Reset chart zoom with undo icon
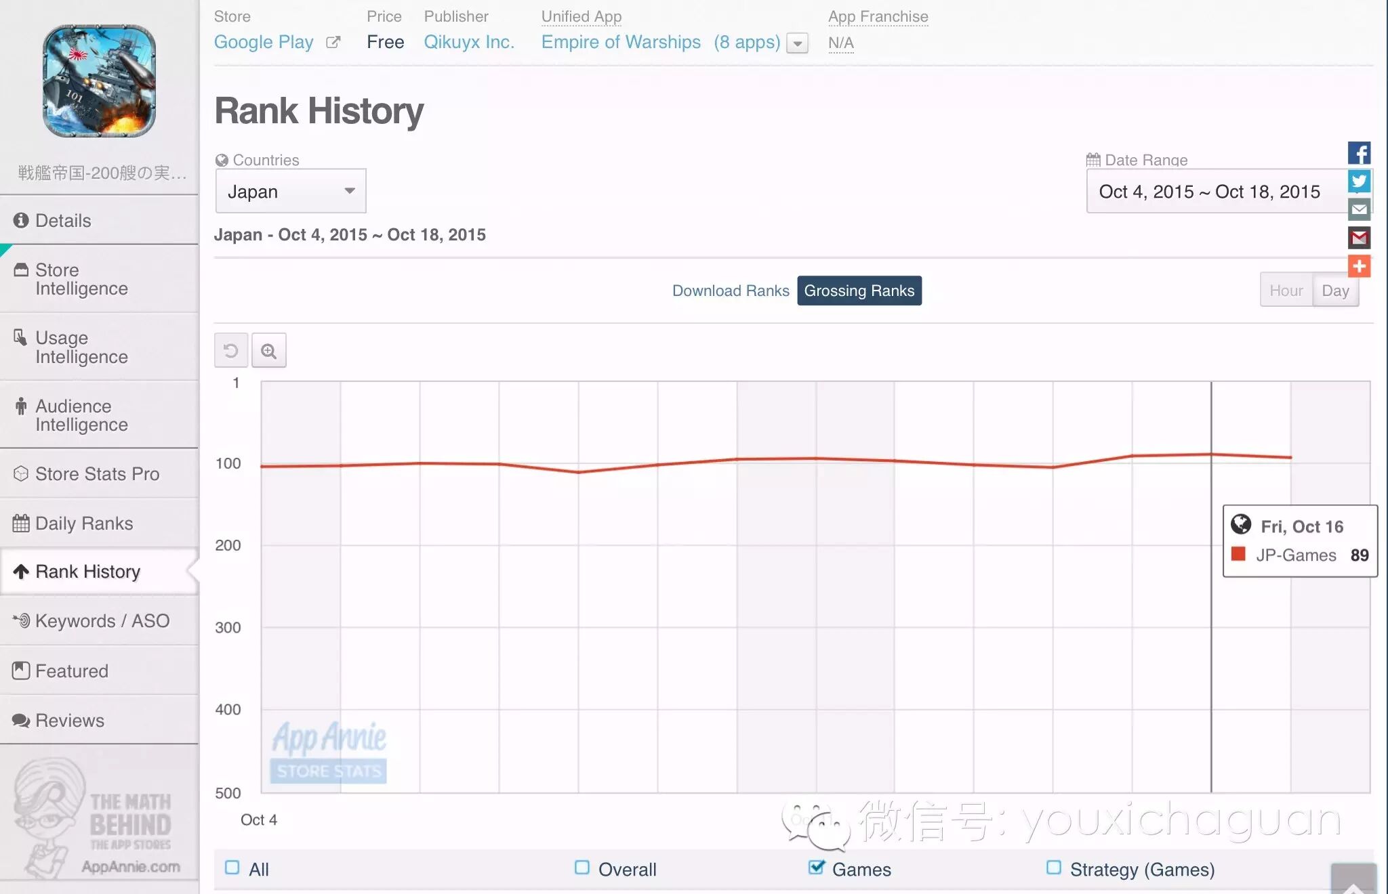This screenshot has height=894, width=1388. pos(231,351)
